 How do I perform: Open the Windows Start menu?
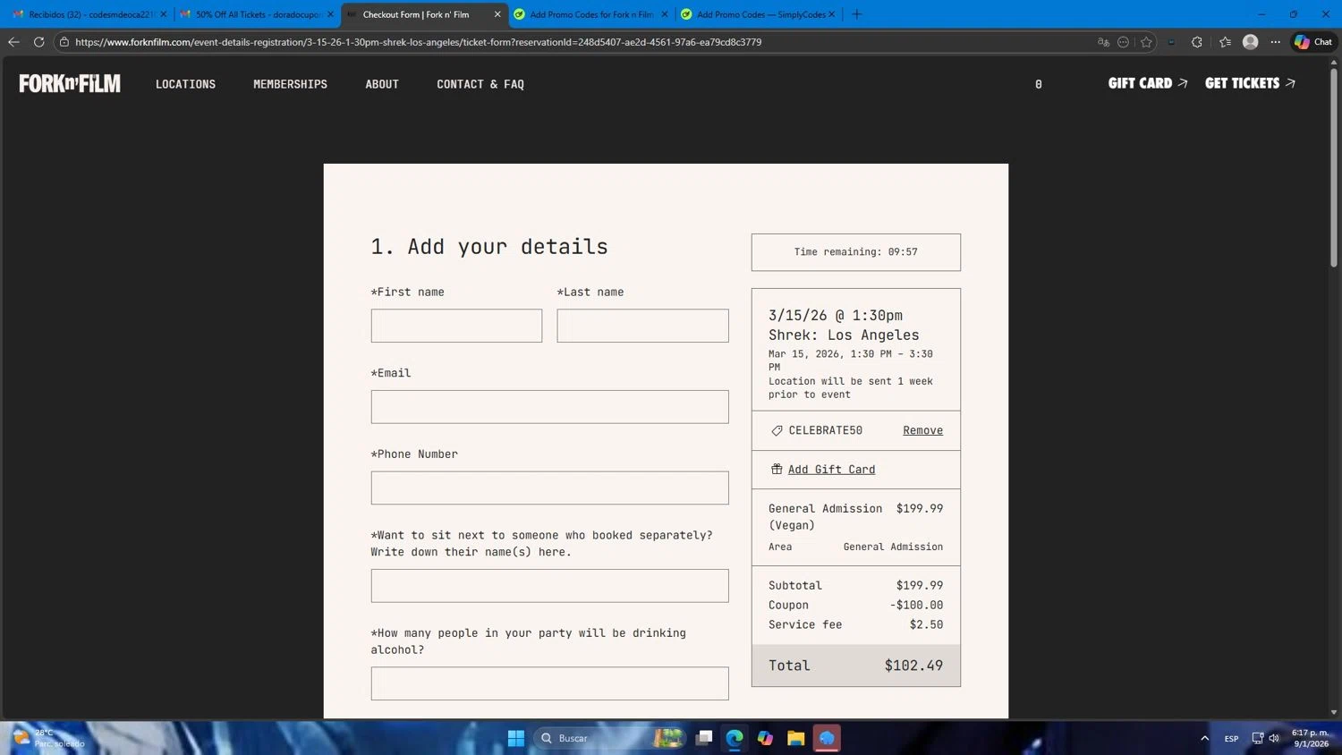[516, 738]
